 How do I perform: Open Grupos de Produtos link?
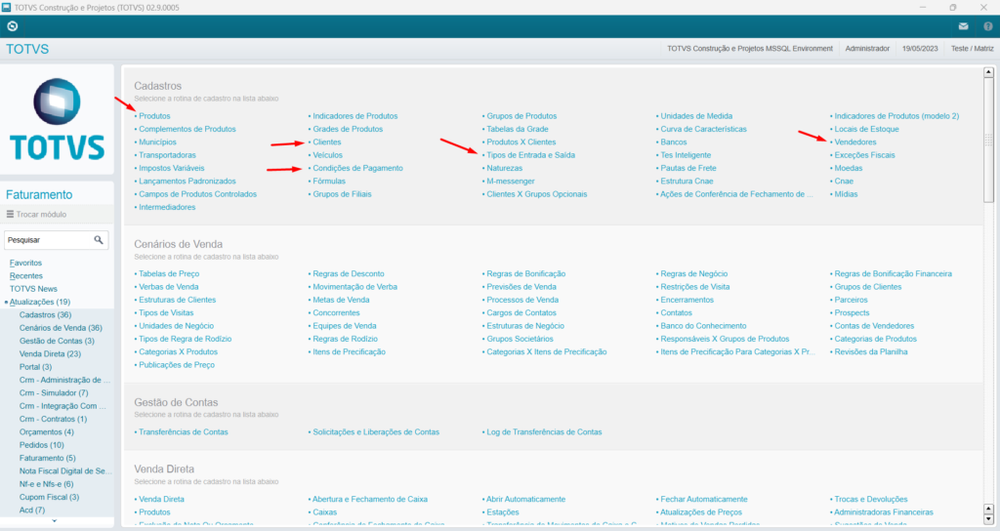pyautogui.click(x=521, y=116)
